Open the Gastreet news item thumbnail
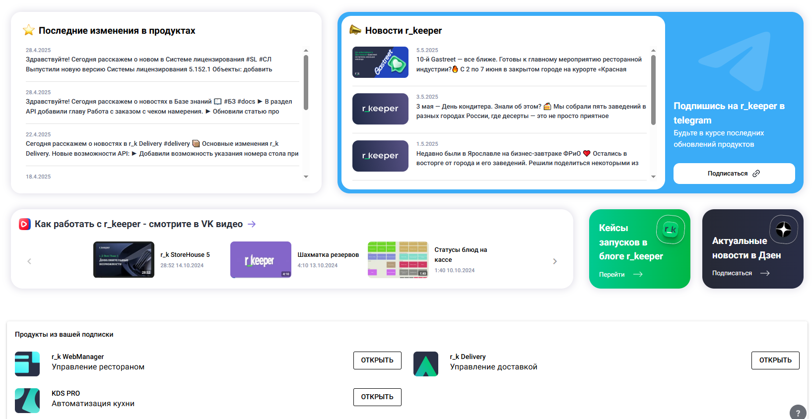812x419 pixels. 380,62
